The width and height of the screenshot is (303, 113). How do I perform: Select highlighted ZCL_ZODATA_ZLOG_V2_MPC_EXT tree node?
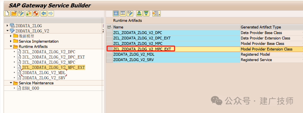pyautogui.click(x=54, y=67)
